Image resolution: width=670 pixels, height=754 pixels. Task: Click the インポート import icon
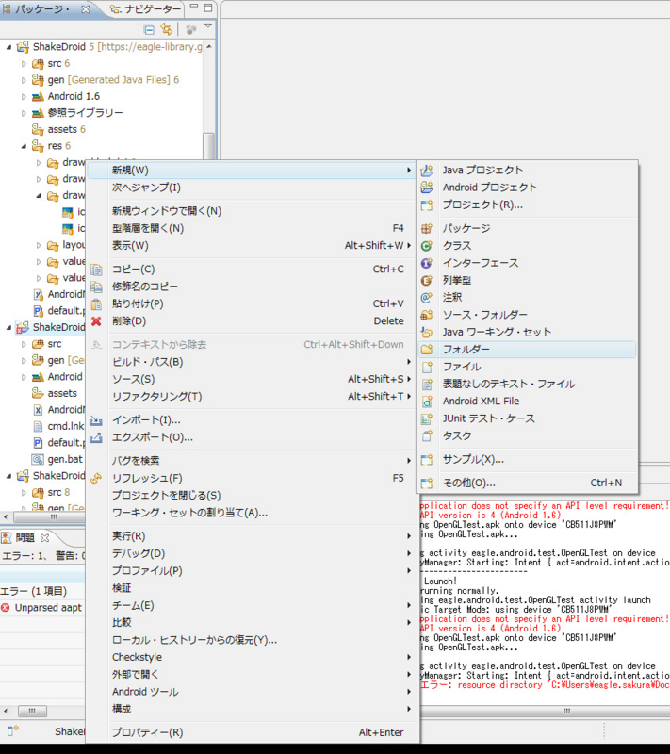96,420
